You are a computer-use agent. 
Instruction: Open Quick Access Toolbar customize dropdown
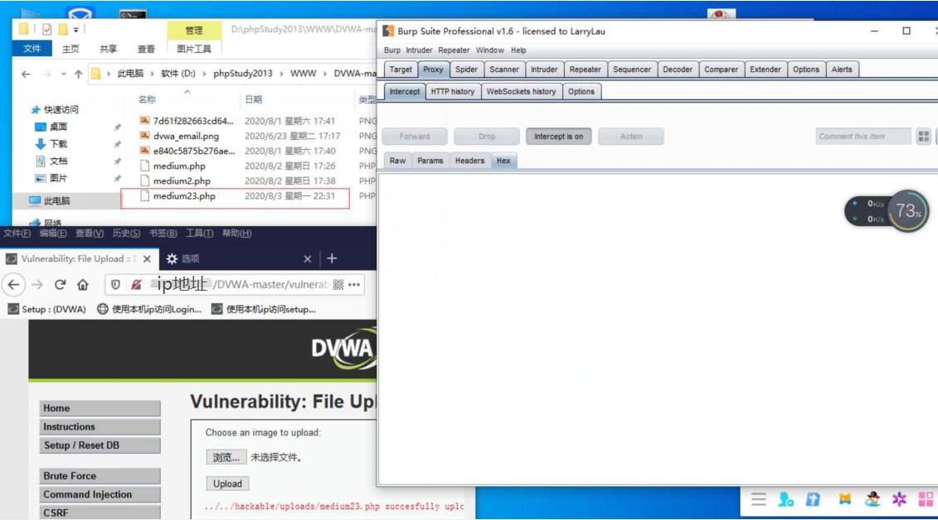click(76, 29)
